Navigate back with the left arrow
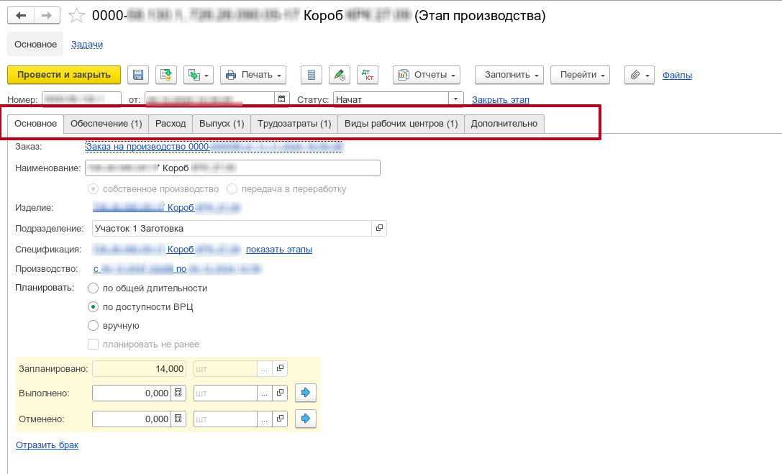This screenshot has width=782, height=474. pyautogui.click(x=21, y=15)
